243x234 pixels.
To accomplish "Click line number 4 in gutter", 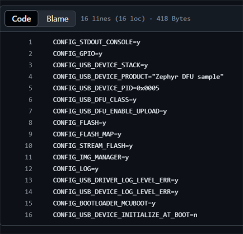I will (x=30, y=77).
